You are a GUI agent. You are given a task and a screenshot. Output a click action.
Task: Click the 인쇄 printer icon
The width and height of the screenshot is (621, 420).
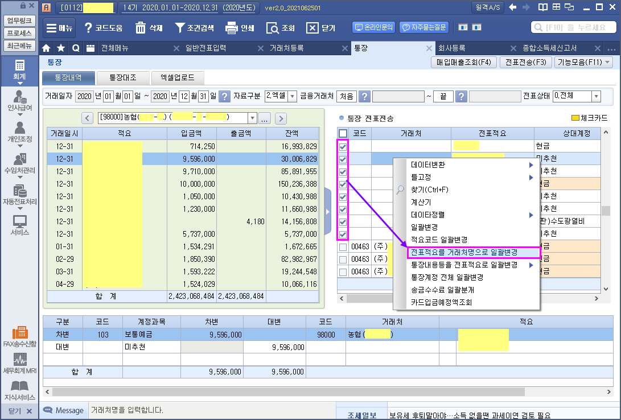[231, 28]
